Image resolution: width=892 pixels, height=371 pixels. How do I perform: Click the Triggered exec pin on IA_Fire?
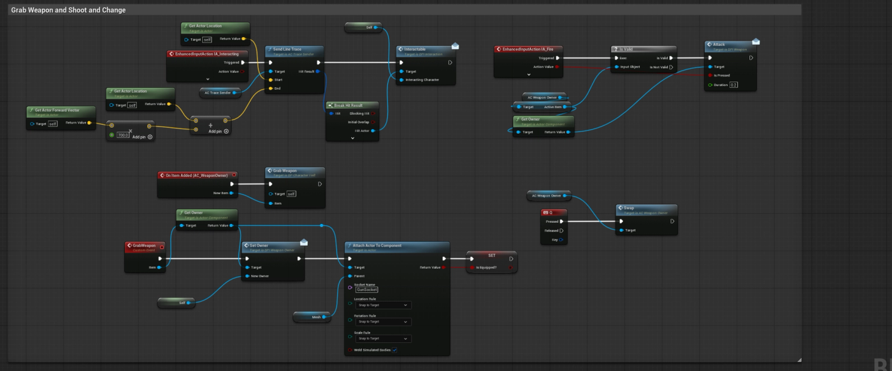[557, 58]
